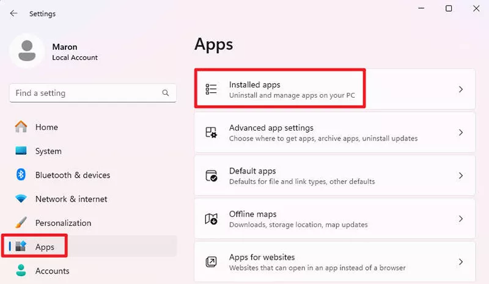The height and width of the screenshot is (284, 489).
Task: Open the Maron user profile avatar
Action: (x=27, y=51)
